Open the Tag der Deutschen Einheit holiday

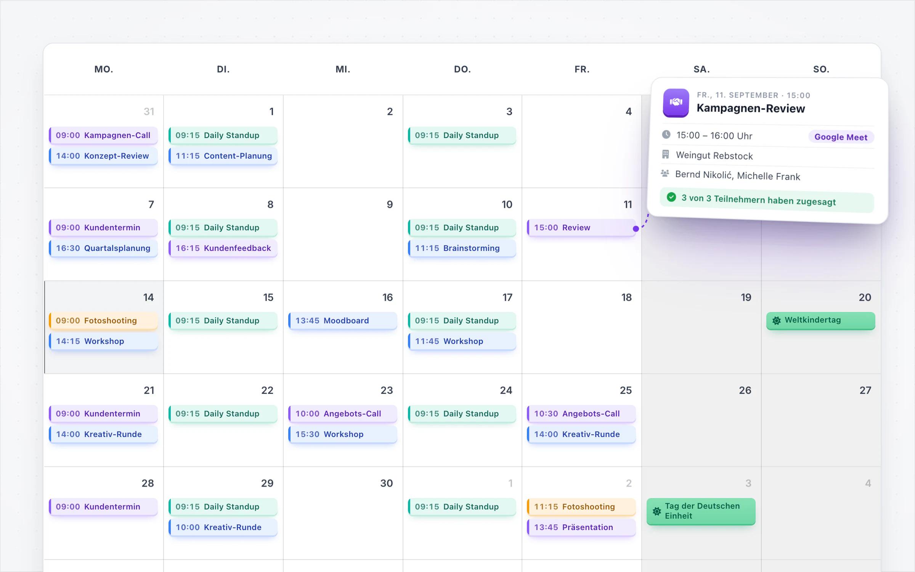[x=701, y=511]
